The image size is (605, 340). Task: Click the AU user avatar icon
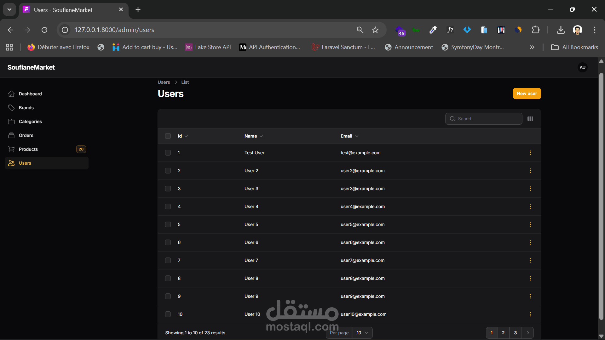[x=582, y=67]
